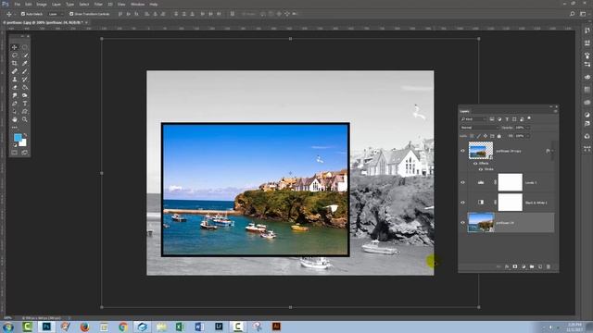This screenshot has height=333, width=593.
Task: Hide the top copy layer with eye
Action: click(x=462, y=151)
